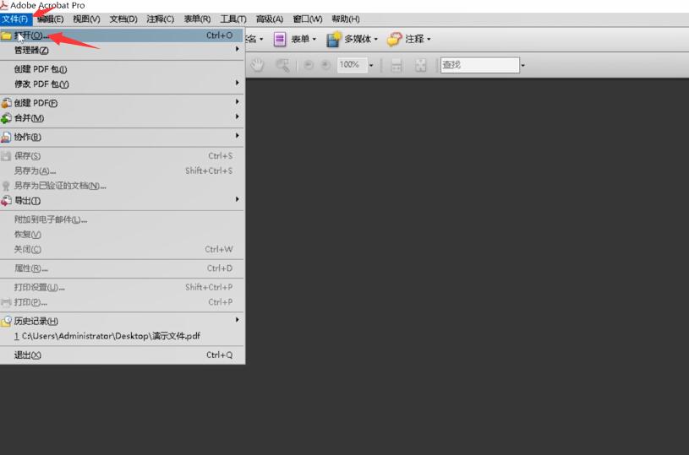Expand the 管理器(Z) submenu
This screenshot has height=455, width=689.
point(122,51)
